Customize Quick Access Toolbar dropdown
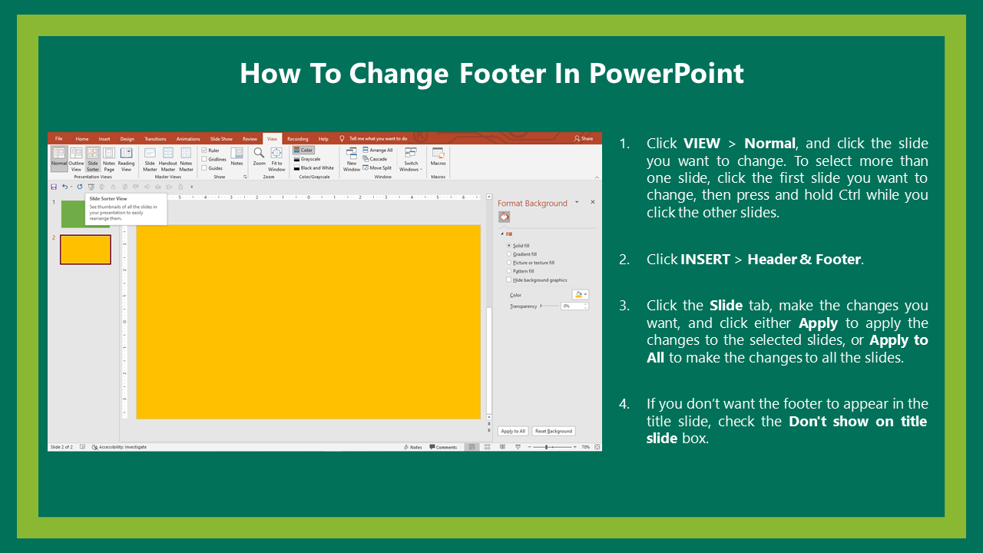Screen dimensions: 983x553 click(x=192, y=187)
